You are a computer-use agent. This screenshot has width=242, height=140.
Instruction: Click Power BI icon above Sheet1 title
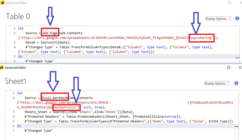tap(2, 68)
